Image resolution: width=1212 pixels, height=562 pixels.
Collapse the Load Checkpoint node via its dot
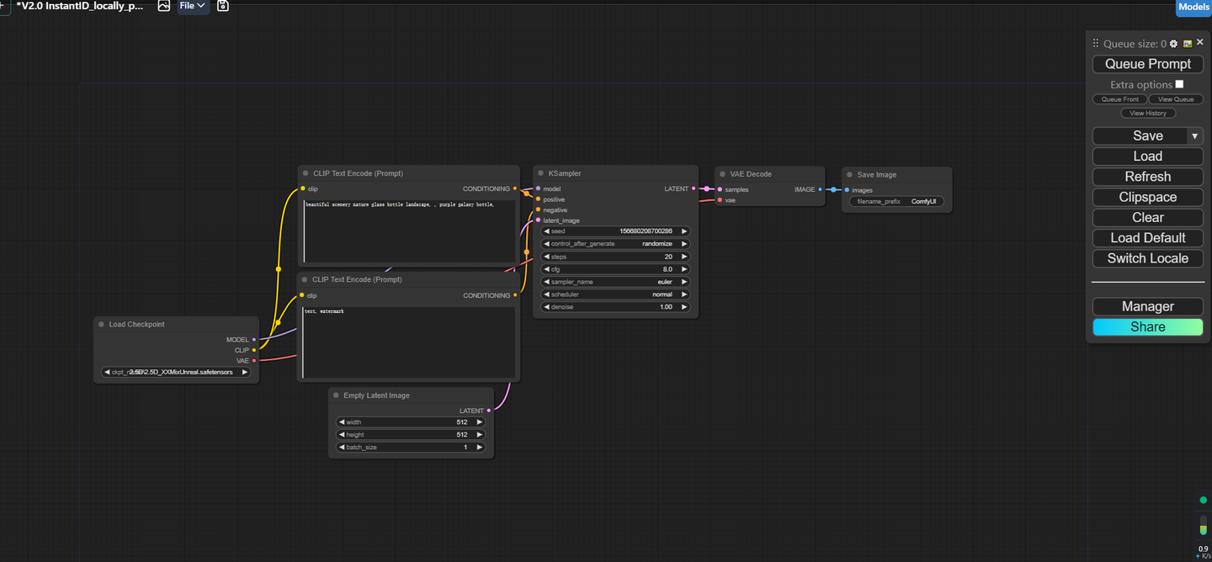pos(101,324)
